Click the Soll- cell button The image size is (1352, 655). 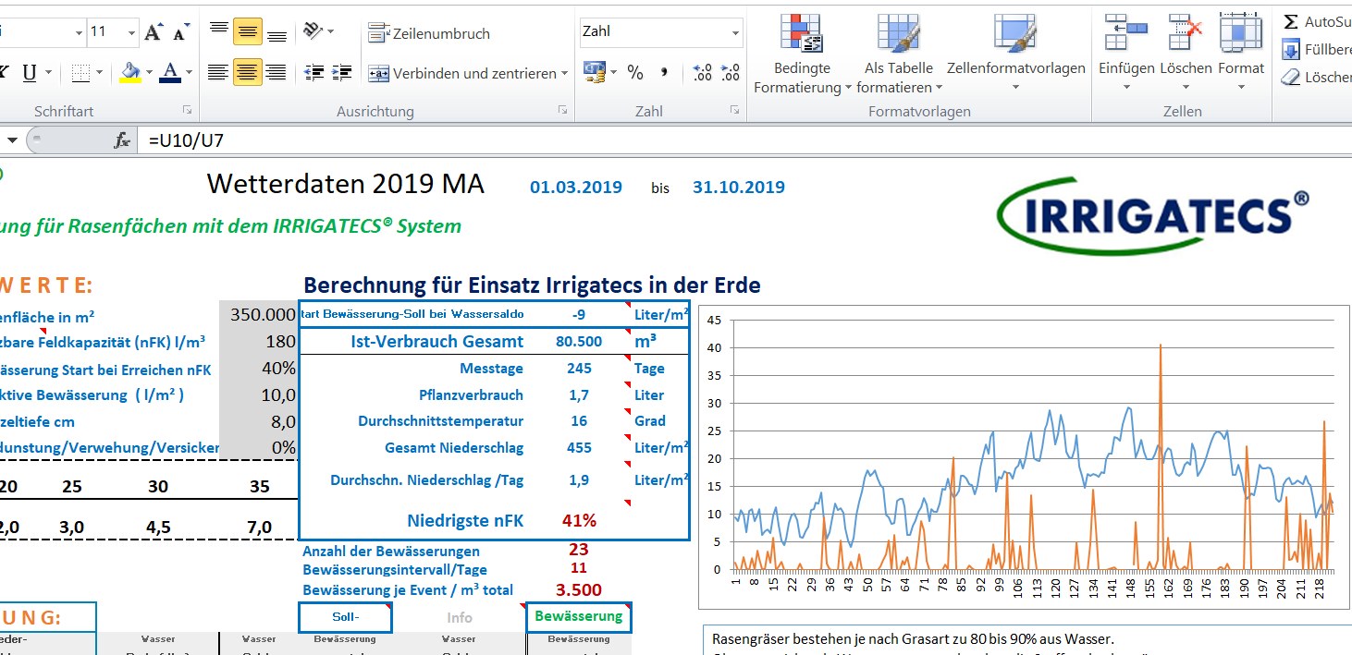pyautogui.click(x=346, y=617)
